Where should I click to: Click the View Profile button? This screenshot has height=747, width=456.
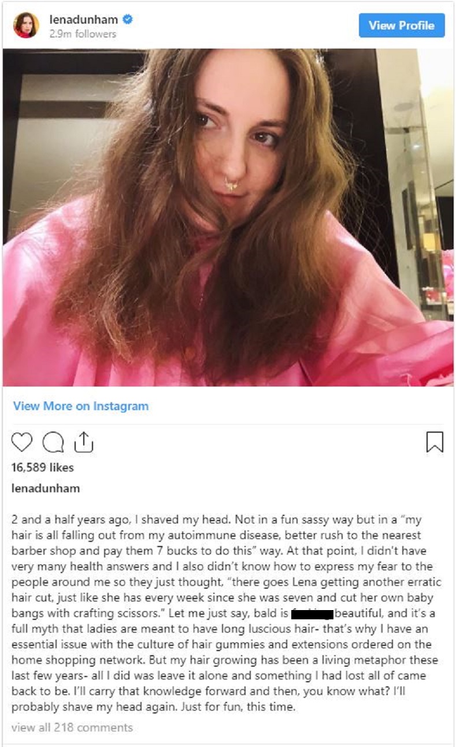[402, 25]
